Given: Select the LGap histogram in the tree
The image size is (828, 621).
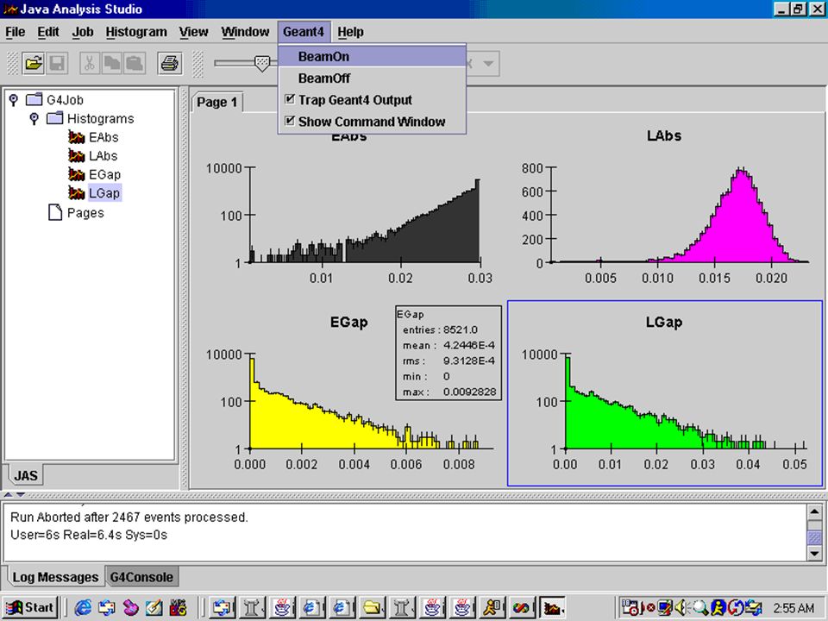Looking at the screenshot, I should 95,193.
